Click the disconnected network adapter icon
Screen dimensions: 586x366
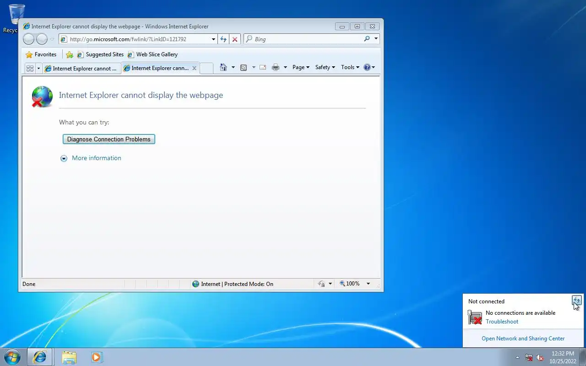click(x=475, y=317)
